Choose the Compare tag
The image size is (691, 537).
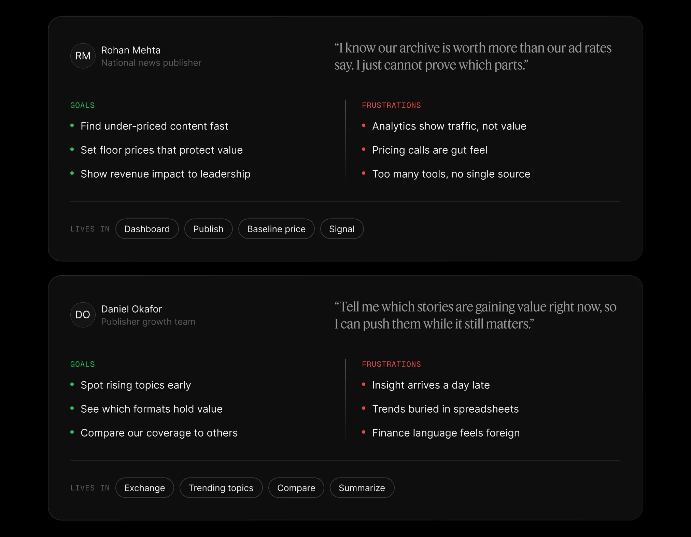[296, 488]
